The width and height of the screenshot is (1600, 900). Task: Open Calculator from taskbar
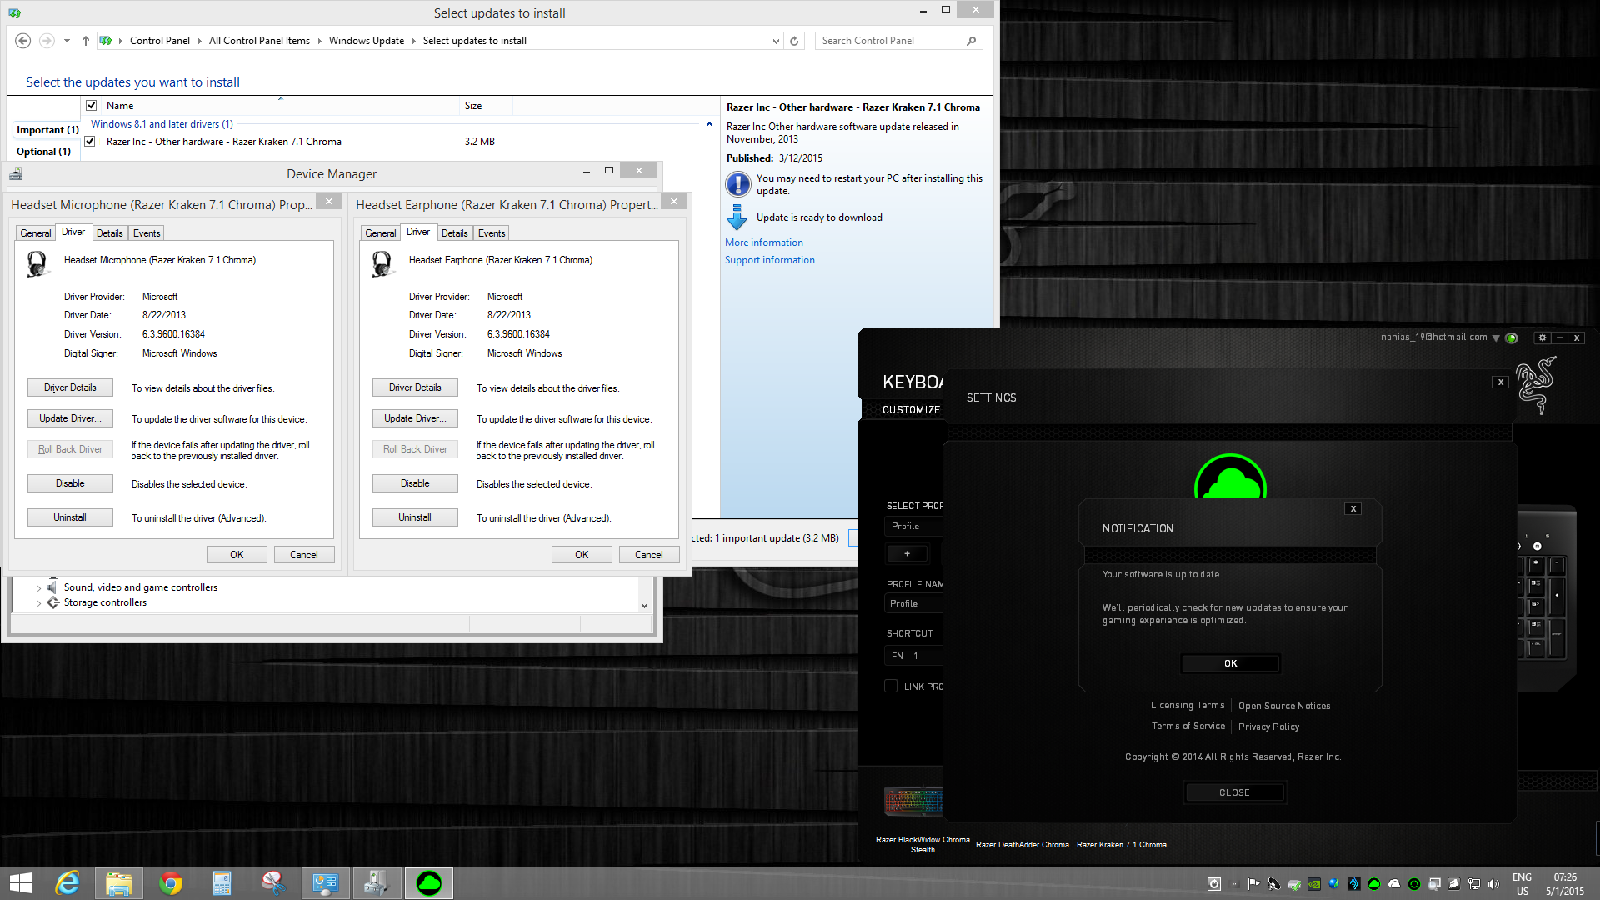click(222, 883)
